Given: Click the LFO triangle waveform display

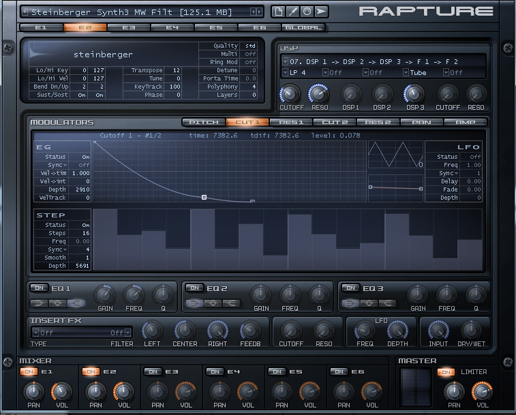Looking at the screenshot, I should coord(395,155).
